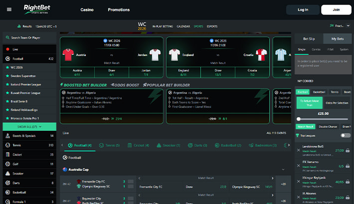Toggle the Top Leagues switch
The height and width of the screenshot is (204, 354).
(346, 135)
